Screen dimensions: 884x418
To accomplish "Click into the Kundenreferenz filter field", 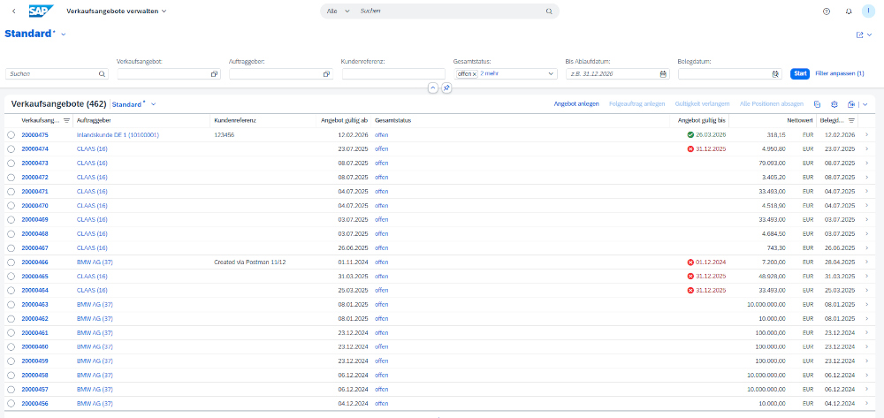I will tap(392, 74).
